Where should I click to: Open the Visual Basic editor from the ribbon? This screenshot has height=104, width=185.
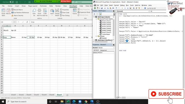(x=3, y=12)
